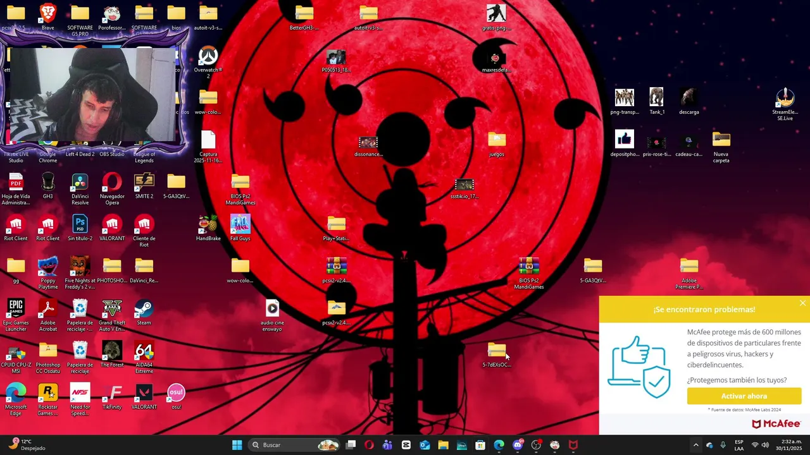The image size is (810, 455).
Task: Click the Activar ahora button in McAfee popup
Action: (x=744, y=396)
